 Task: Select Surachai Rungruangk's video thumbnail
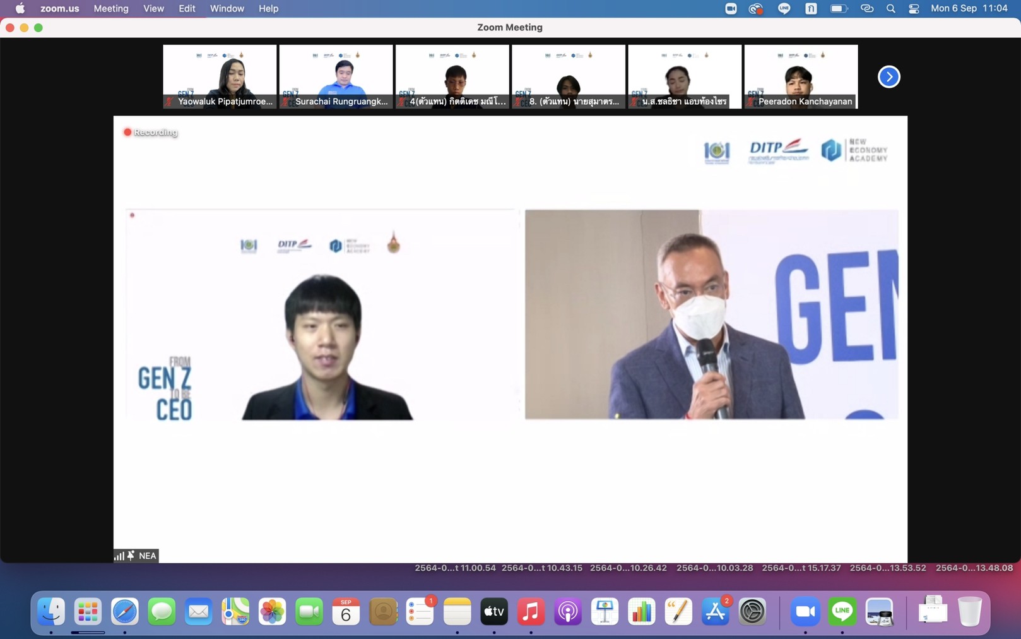336,76
